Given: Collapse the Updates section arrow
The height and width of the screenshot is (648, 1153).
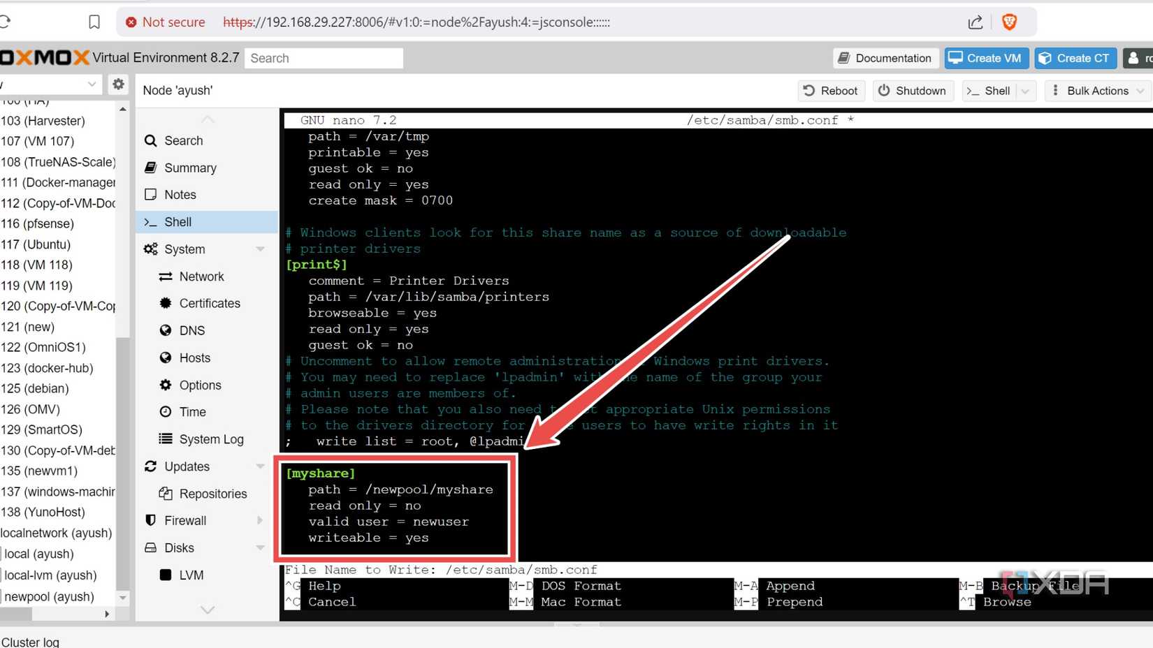Looking at the screenshot, I should click(260, 466).
